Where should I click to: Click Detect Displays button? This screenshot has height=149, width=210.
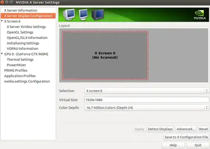coord(160,129)
